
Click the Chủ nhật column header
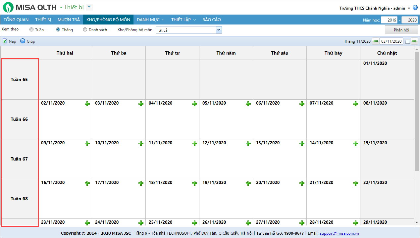point(387,53)
